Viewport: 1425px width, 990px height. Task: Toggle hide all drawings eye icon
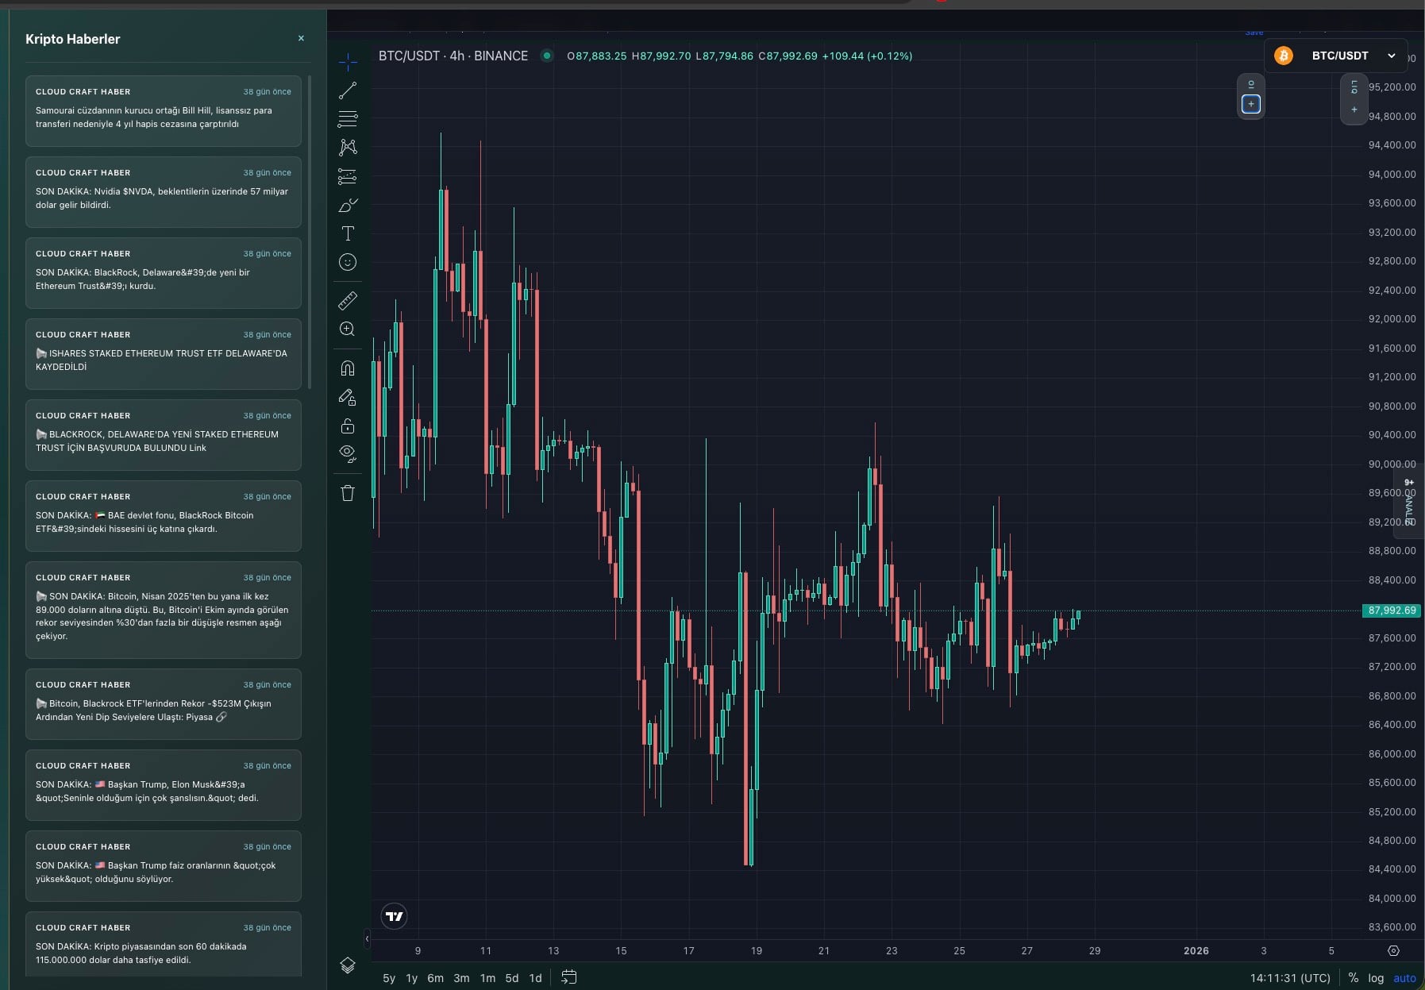tap(348, 454)
